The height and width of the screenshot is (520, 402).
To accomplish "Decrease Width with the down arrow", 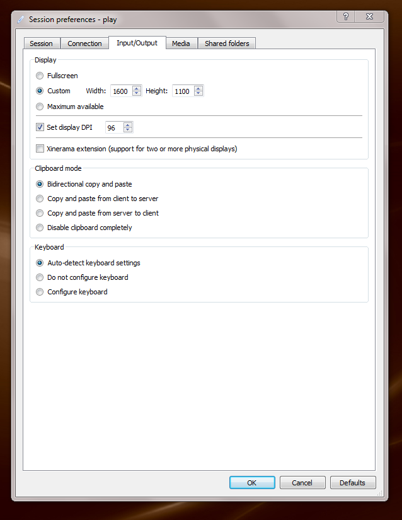I will (x=137, y=93).
